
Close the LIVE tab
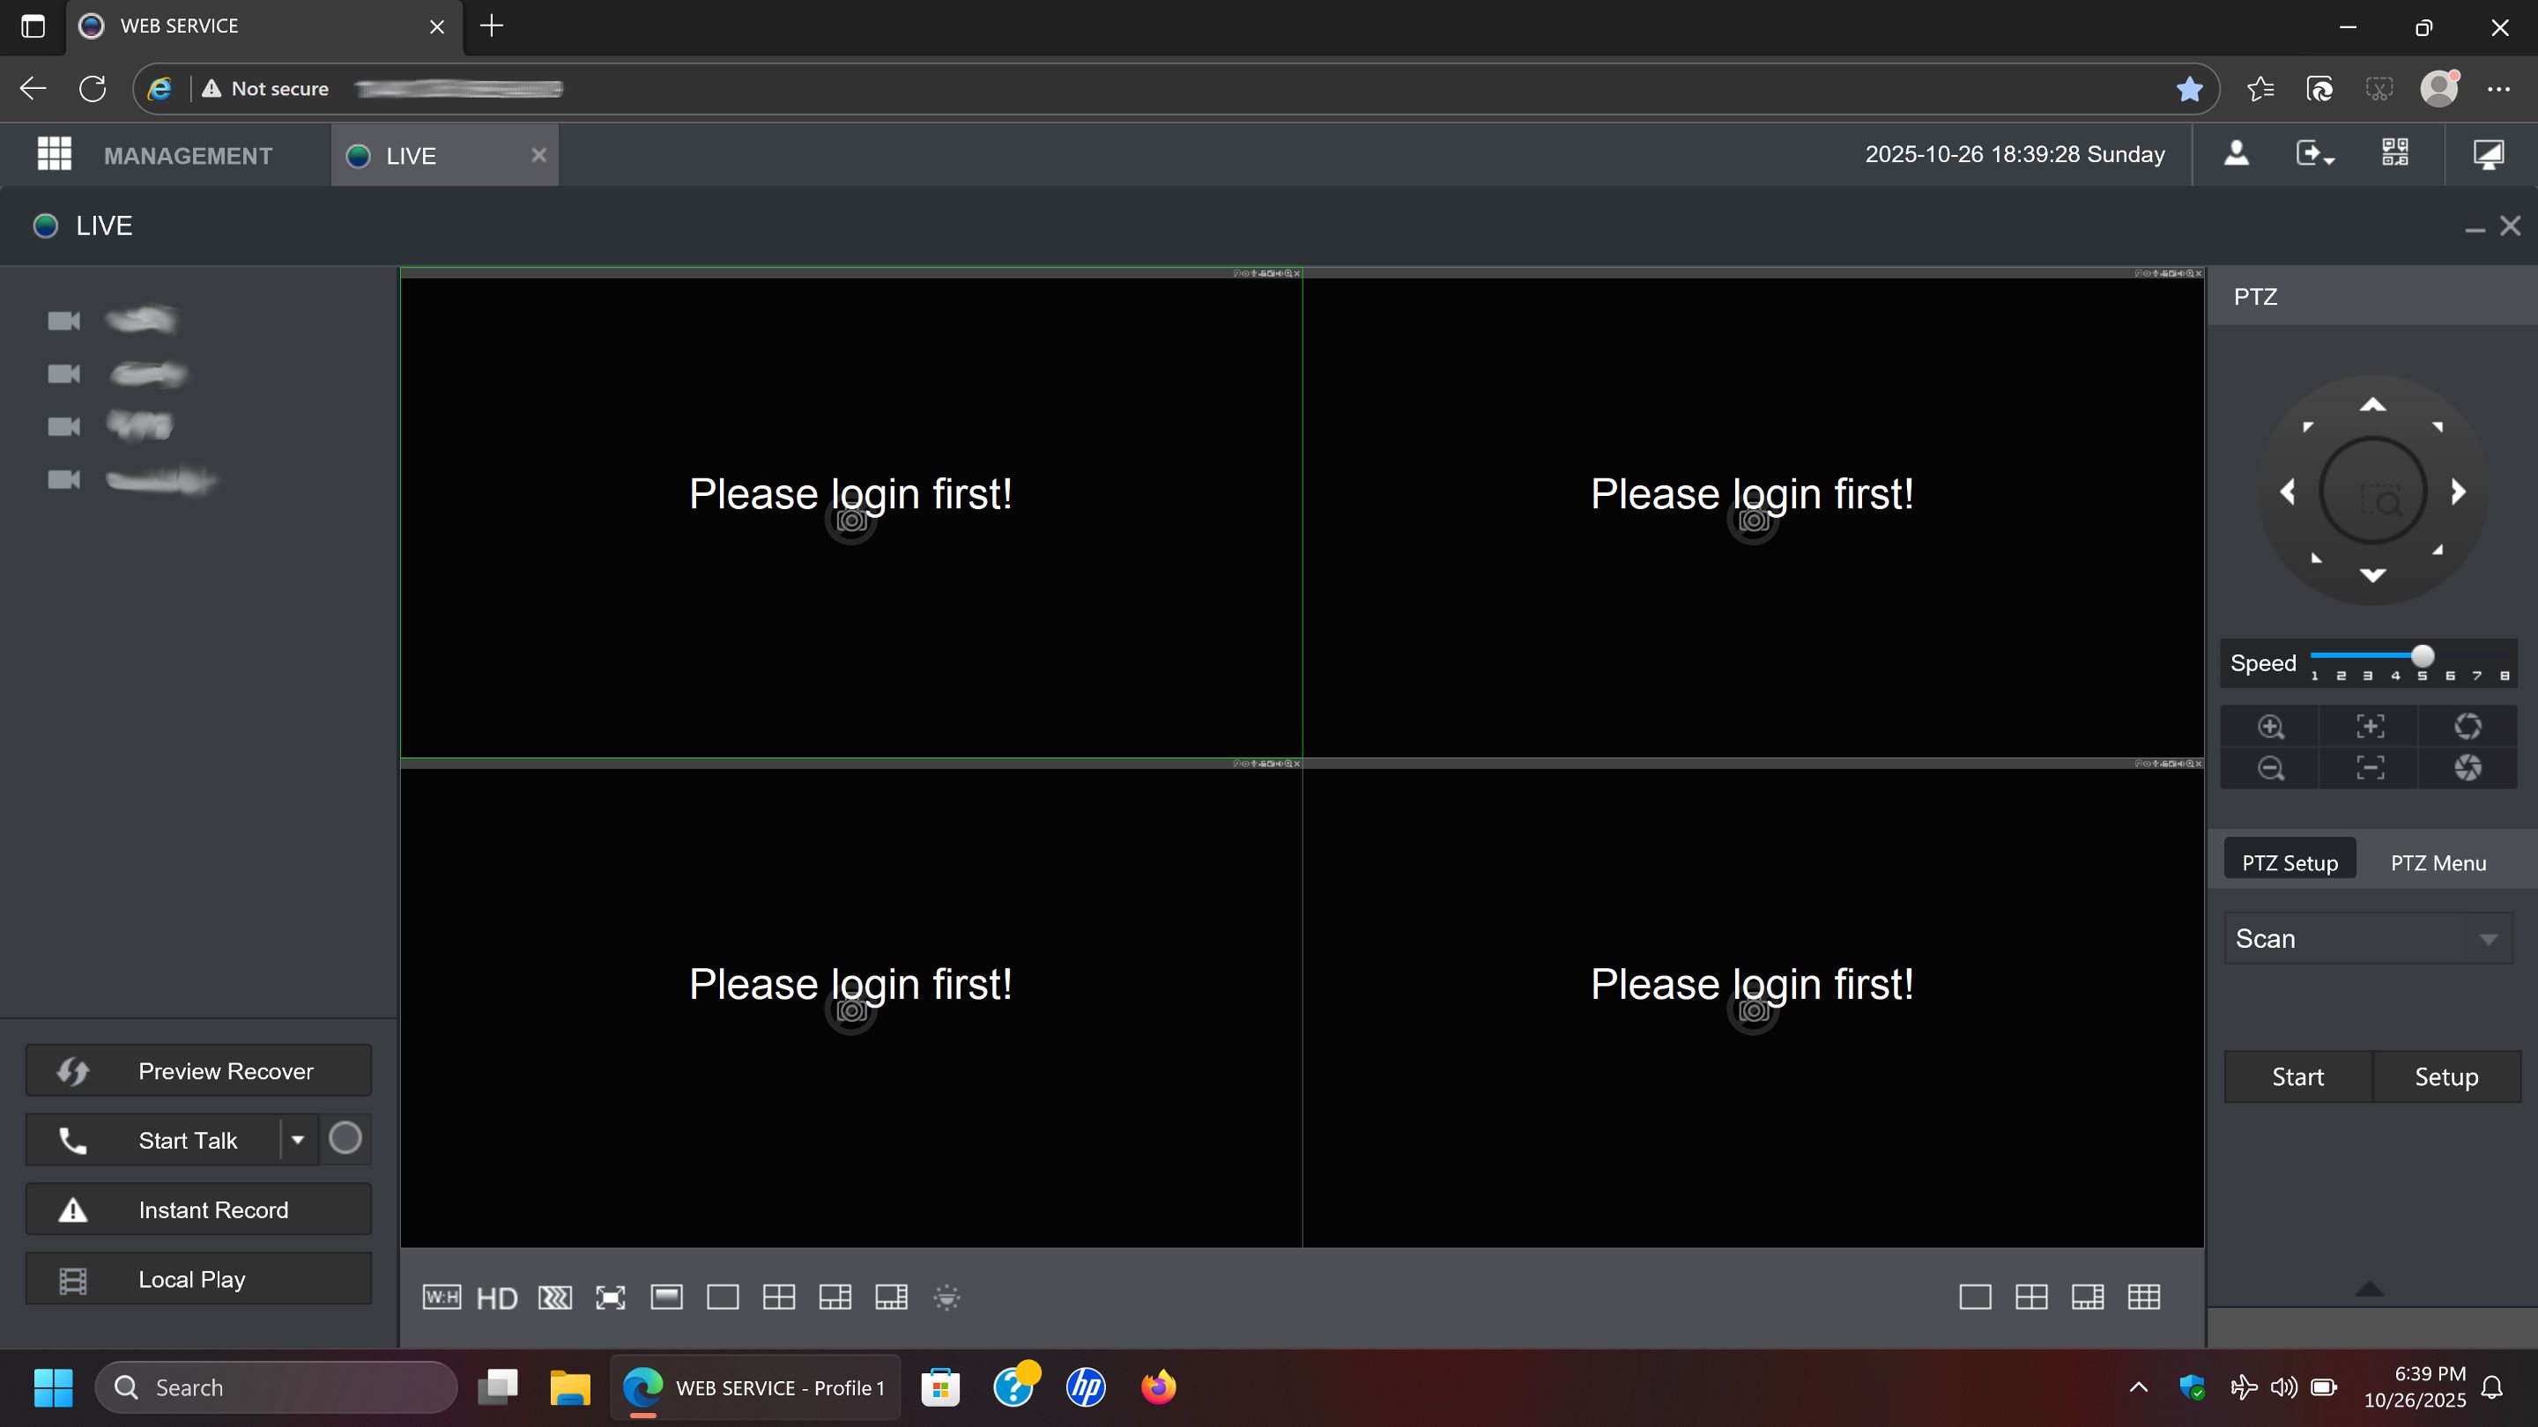539,155
